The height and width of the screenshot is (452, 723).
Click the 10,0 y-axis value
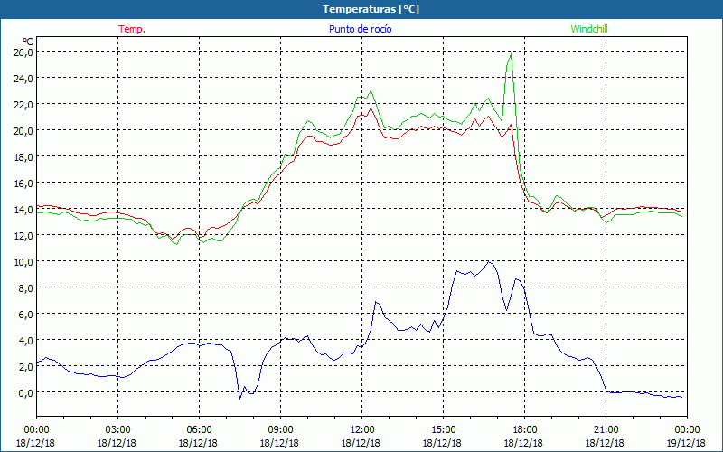point(23,262)
